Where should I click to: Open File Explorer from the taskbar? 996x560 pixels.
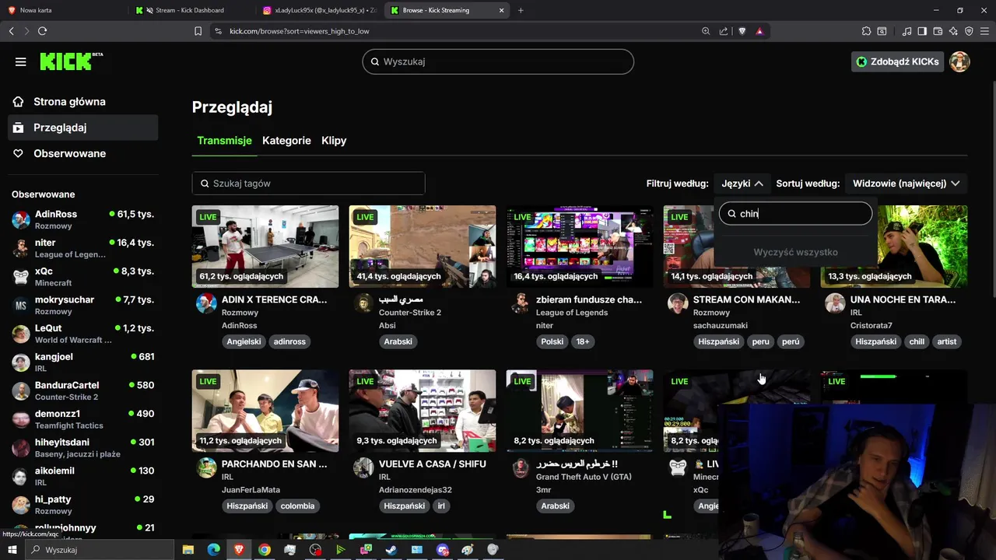188,550
